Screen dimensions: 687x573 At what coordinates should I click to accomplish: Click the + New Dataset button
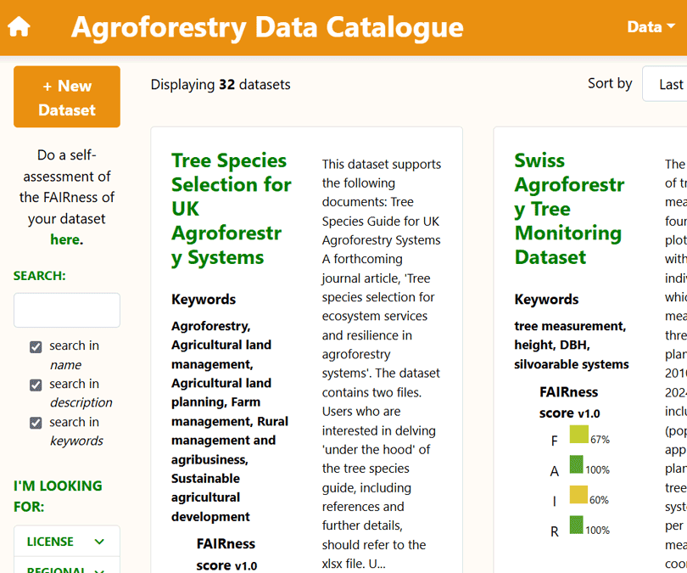tap(67, 98)
